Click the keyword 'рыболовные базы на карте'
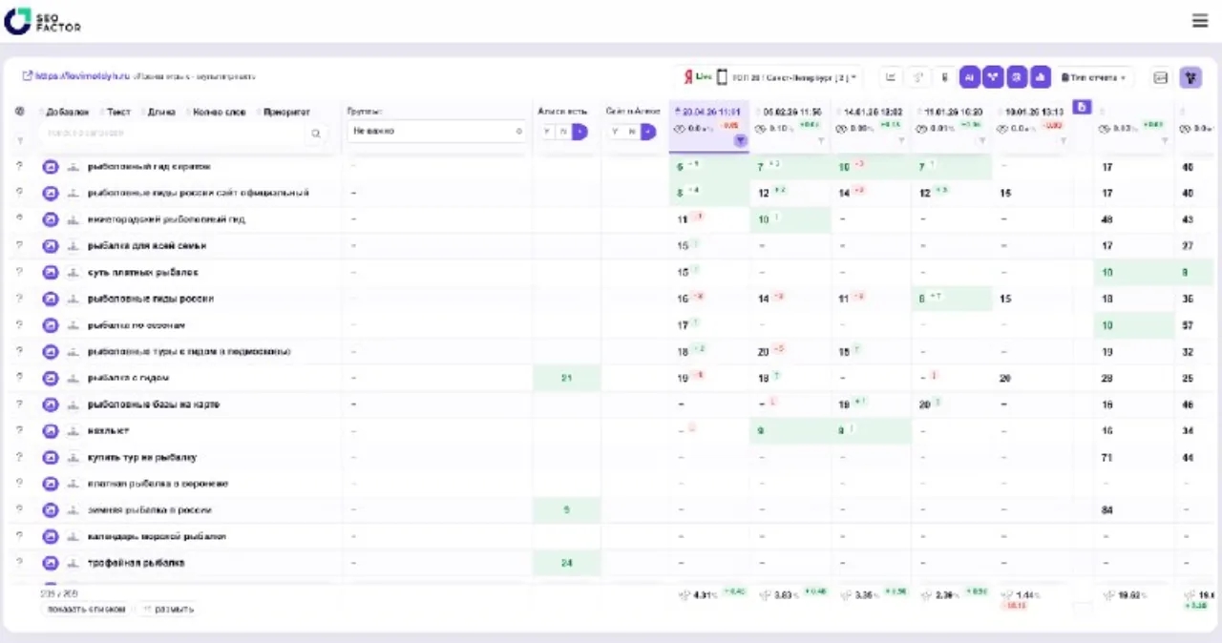1222x643 pixels. pos(153,404)
